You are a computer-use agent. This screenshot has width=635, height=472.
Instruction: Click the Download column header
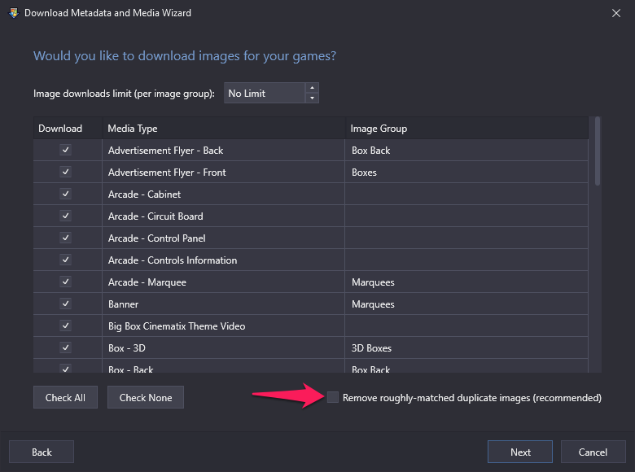(x=68, y=129)
